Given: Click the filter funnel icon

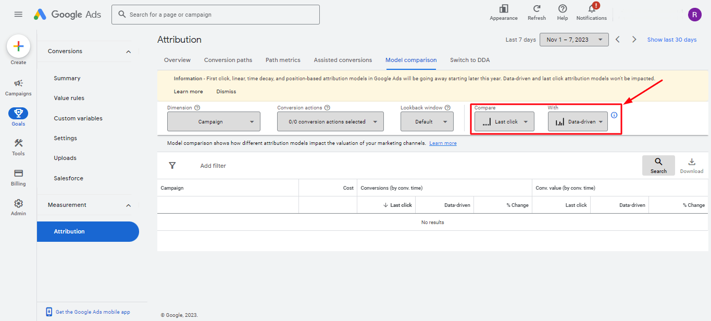Looking at the screenshot, I should click(x=172, y=166).
